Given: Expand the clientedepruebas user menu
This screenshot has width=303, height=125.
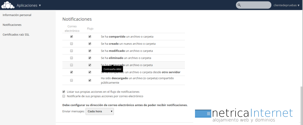Looking at the screenshot, I should (286, 5).
